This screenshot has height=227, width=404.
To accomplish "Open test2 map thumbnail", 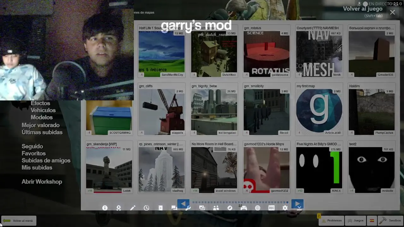I will click(x=372, y=170).
